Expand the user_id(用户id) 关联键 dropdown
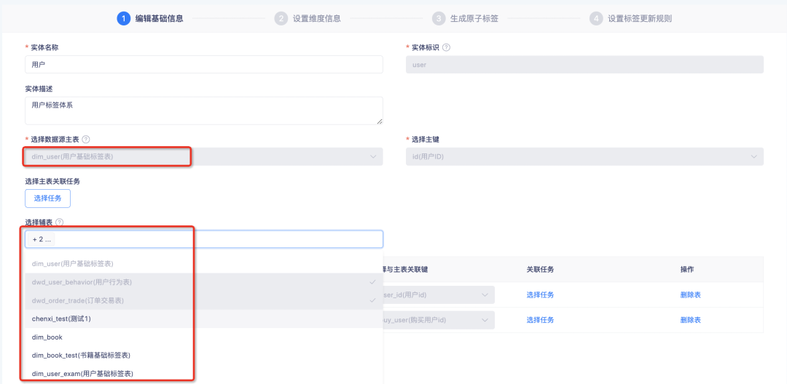The width and height of the screenshot is (787, 384). 439,295
